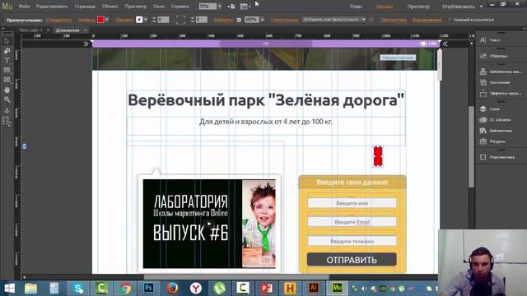
Task: Select the red rectangle on canvas
Action: pyautogui.click(x=378, y=156)
